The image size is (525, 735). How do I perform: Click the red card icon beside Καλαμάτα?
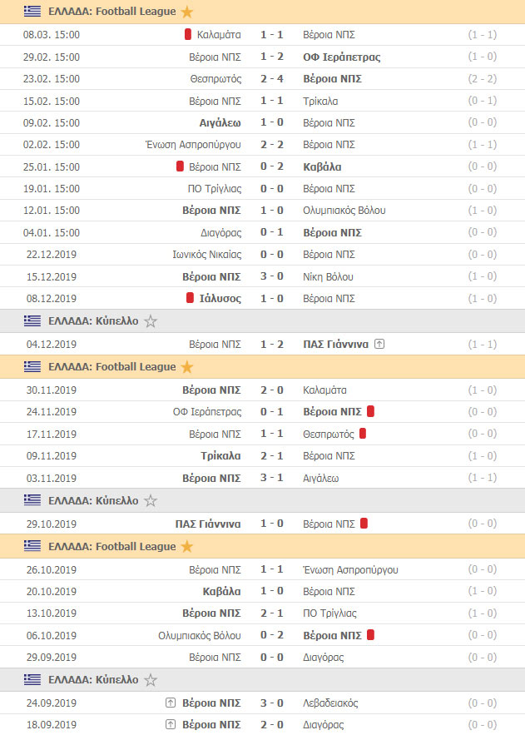pyautogui.click(x=188, y=34)
